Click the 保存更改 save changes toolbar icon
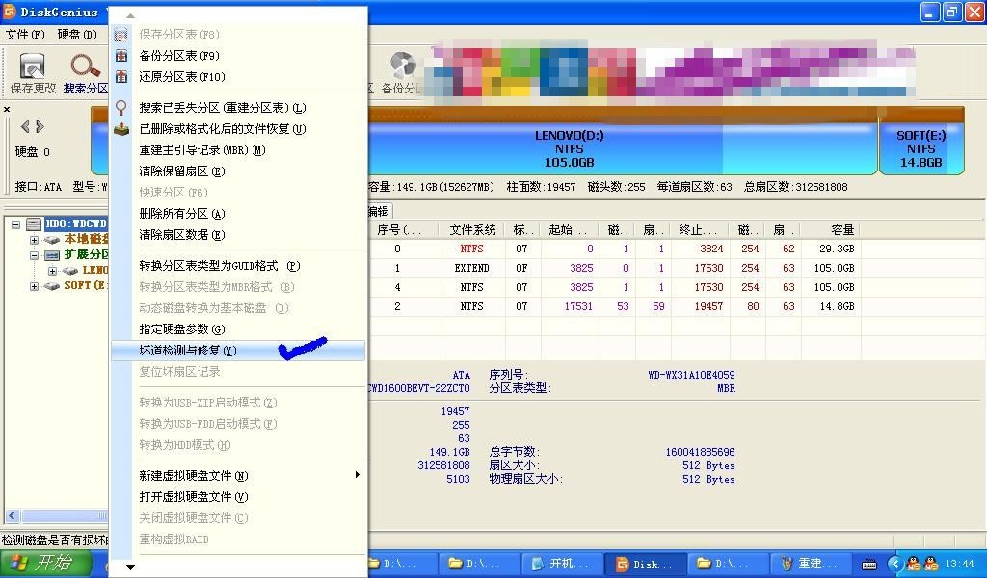 point(33,66)
